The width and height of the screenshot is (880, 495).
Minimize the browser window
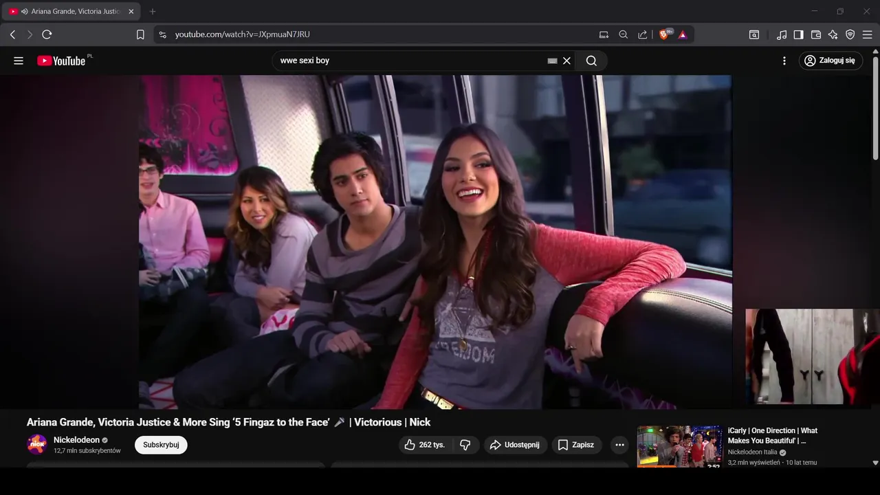(x=815, y=11)
